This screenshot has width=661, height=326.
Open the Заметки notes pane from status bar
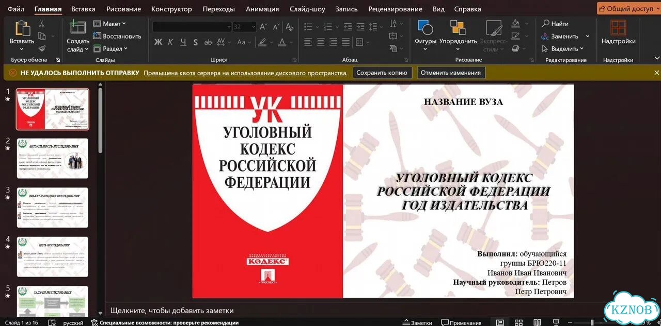pyautogui.click(x=417, y=323)
